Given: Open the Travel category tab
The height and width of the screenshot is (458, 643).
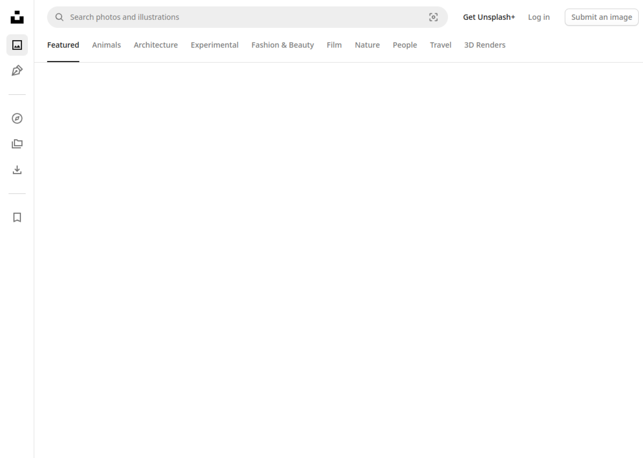Looking at the screenshot, I should pos(440,45).
